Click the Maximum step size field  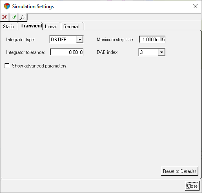coord(152,40)
